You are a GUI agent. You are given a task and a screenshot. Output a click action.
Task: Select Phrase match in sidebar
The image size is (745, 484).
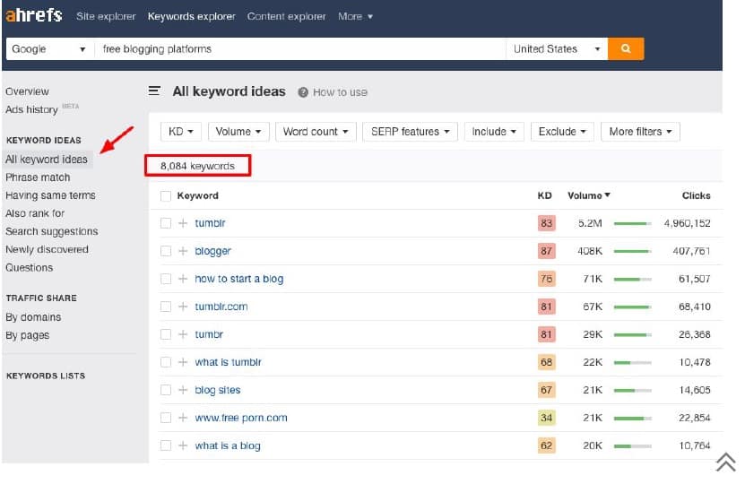point(38,177)
